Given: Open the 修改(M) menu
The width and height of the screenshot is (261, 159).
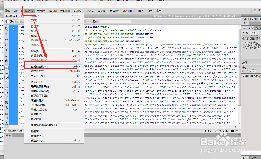Looking at the screenshot, I should click(65, 11).
